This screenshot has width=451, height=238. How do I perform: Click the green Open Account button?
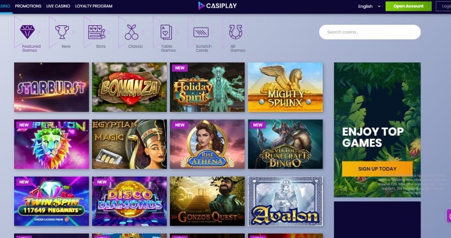pyautogui.click(x=408, y=6)
